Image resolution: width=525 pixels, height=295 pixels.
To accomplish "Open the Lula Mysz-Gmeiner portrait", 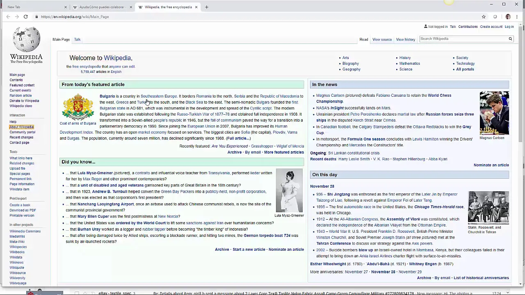I will click(x=289, y=191).
